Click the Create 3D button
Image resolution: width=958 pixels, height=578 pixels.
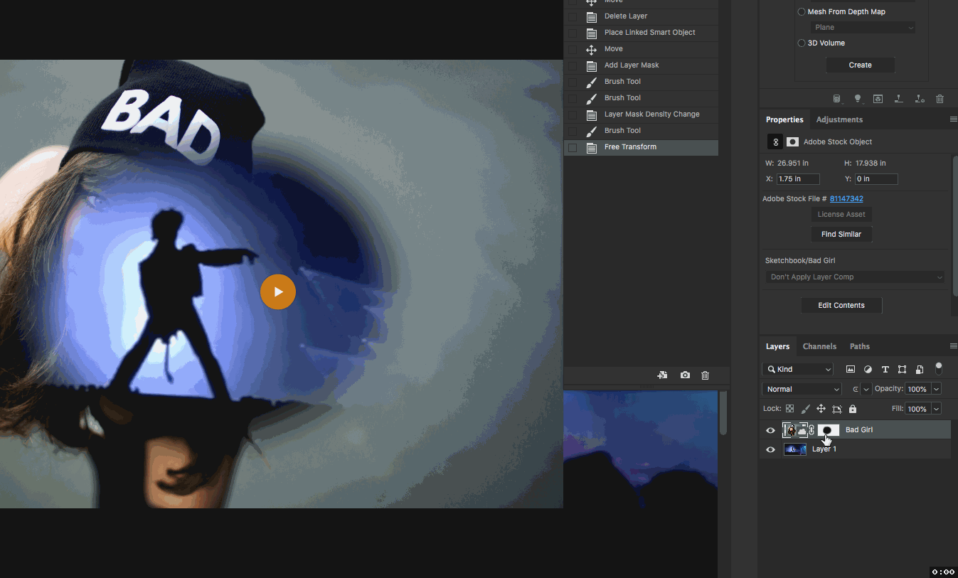860,65
